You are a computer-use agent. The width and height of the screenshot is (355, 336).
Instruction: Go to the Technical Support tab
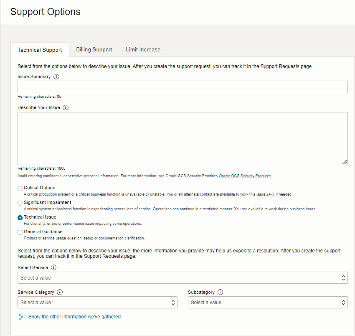pos(40,50)
